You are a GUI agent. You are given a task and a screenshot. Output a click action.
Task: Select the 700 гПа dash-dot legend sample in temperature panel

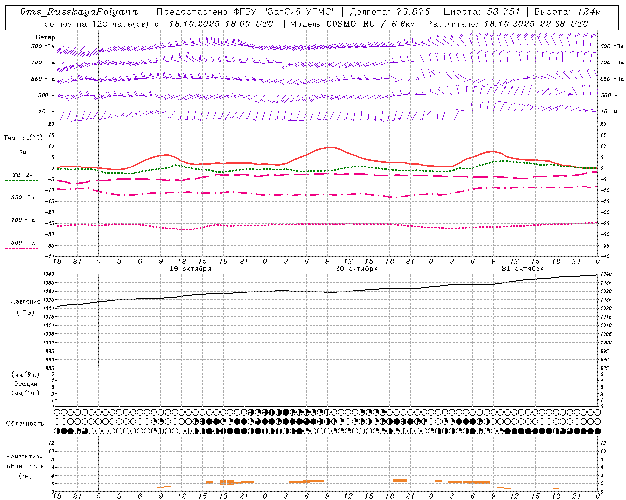tap(22, 226)
